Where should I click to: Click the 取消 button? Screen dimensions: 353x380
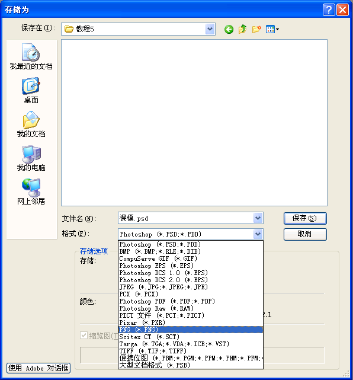(x=305, y=234)
